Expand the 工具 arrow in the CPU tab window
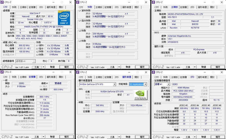 [43, 67]
